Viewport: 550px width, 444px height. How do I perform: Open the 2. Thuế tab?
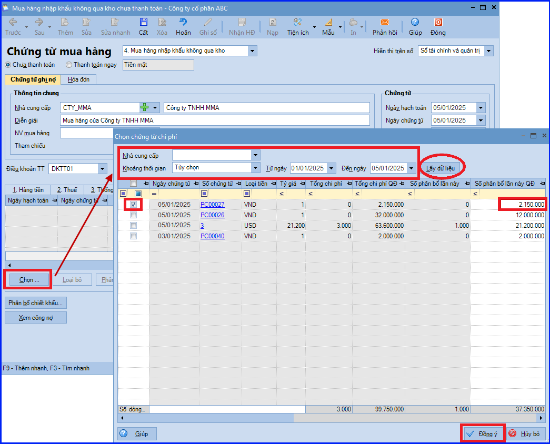tap(67, 190)
